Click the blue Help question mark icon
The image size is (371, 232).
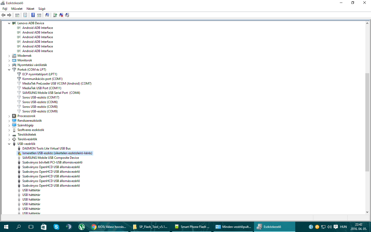coord(33,15)
